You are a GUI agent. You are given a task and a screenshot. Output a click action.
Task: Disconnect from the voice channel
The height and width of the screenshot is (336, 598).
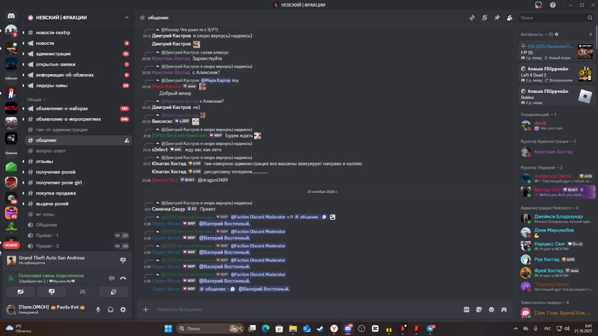(x=123, y=278)
